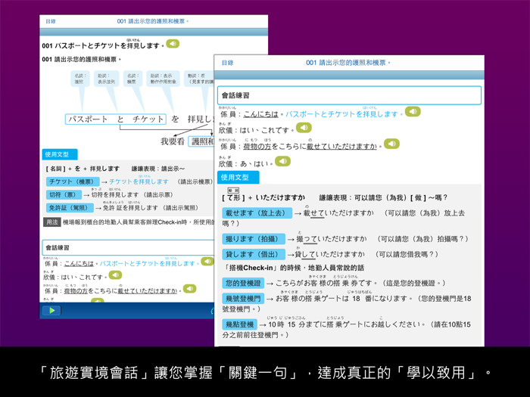Image resolution: width=530 pixels, height=397 pixels.
Task: Play audio for back window はい、これです line
Action: (115, 274)
